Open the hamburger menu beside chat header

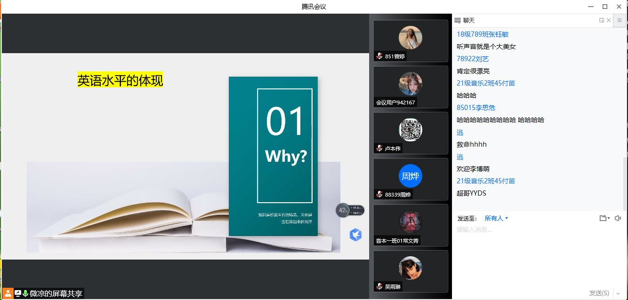[620, 20]
